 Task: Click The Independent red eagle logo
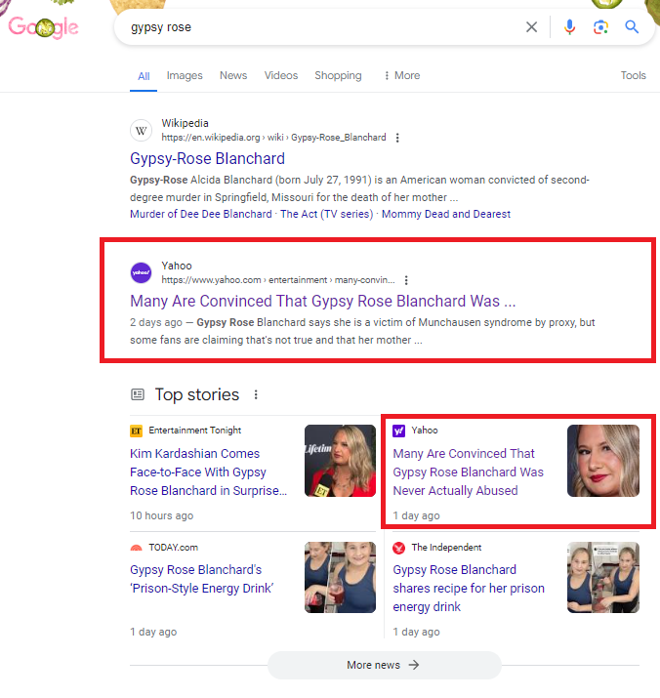[x=398, y=548]
